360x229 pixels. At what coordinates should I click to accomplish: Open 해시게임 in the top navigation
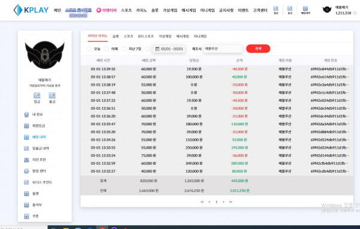189,10
